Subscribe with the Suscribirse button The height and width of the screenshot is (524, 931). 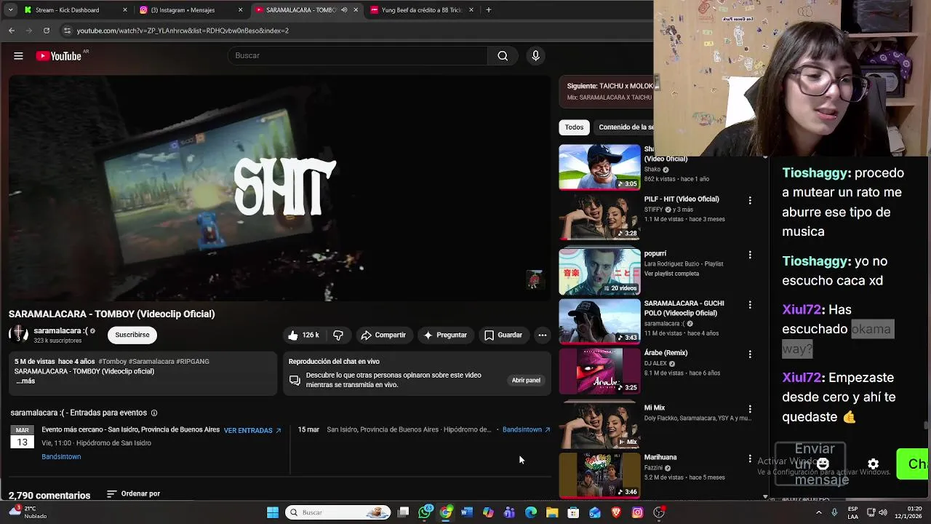(x=132, y=335)
